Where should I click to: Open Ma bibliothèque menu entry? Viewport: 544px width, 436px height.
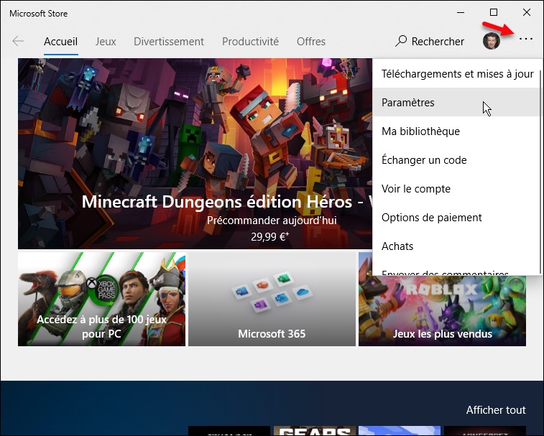(420, 131)
